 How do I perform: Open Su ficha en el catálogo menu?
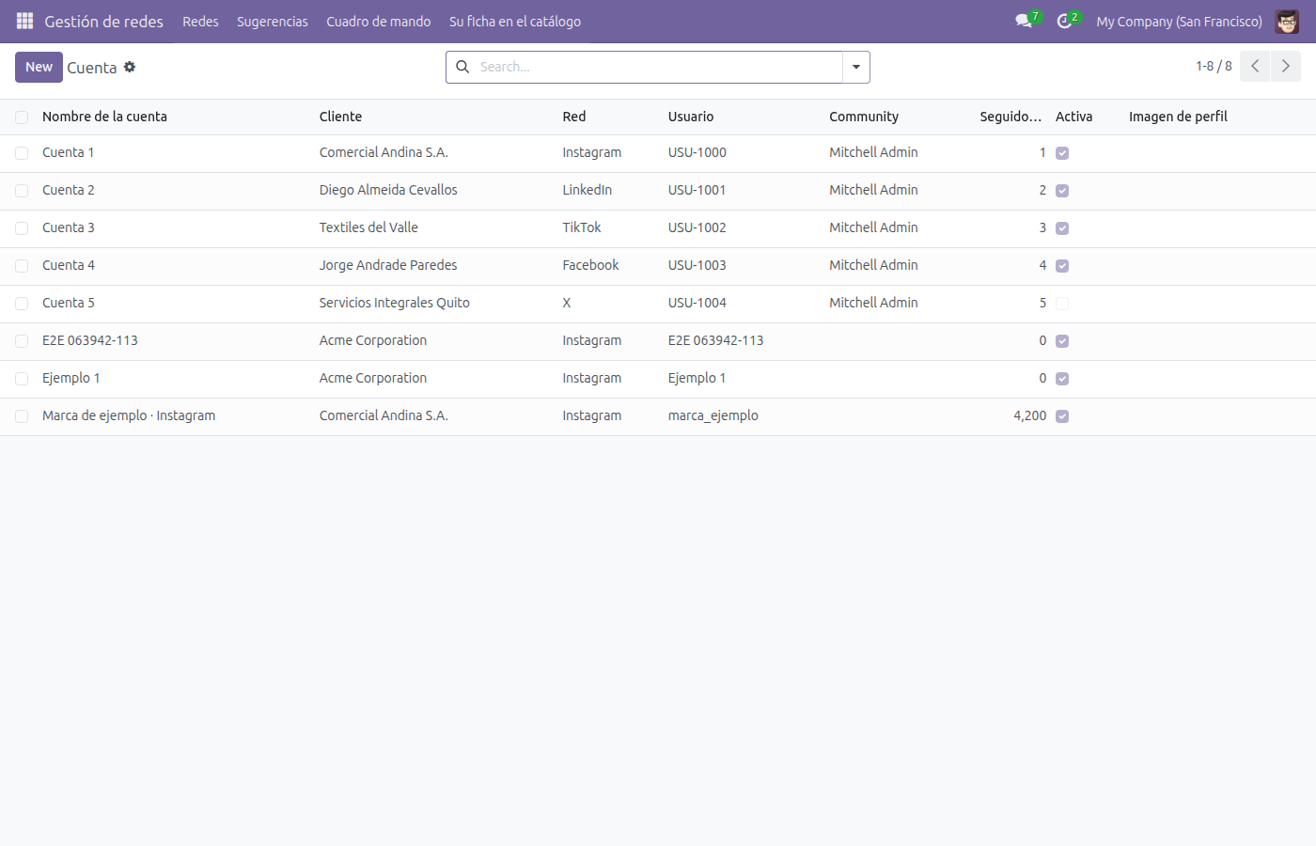(x=515, y=21)
